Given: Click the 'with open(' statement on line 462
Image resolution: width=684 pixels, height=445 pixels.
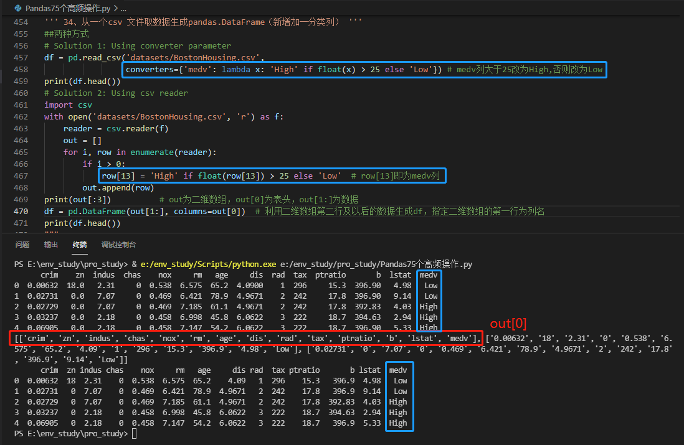Looking at the screenshot, I should click(x=164, y=117).
